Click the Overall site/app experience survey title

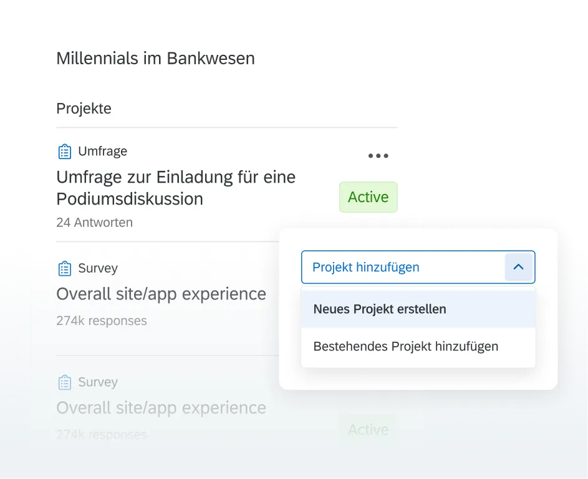pos(161,293)
